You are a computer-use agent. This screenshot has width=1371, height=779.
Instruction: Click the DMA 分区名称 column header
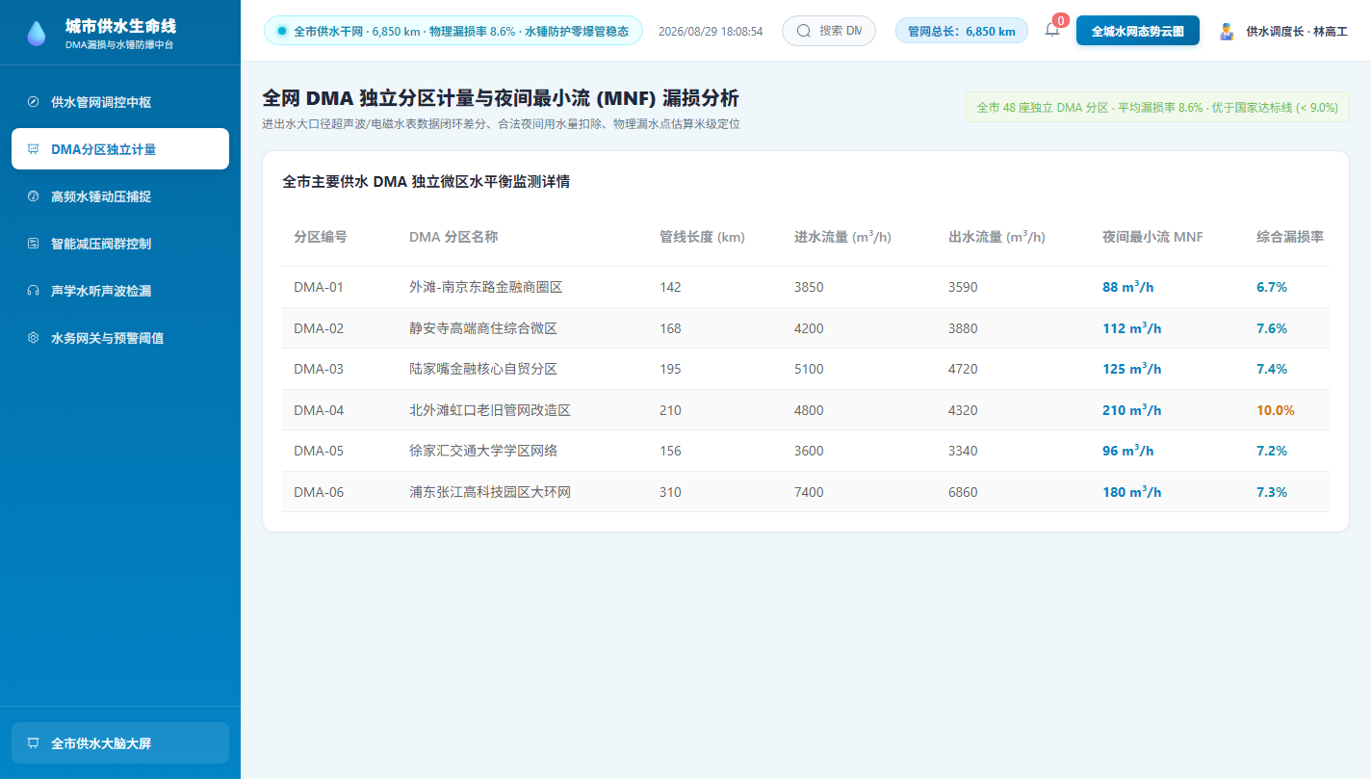[453, 237]
